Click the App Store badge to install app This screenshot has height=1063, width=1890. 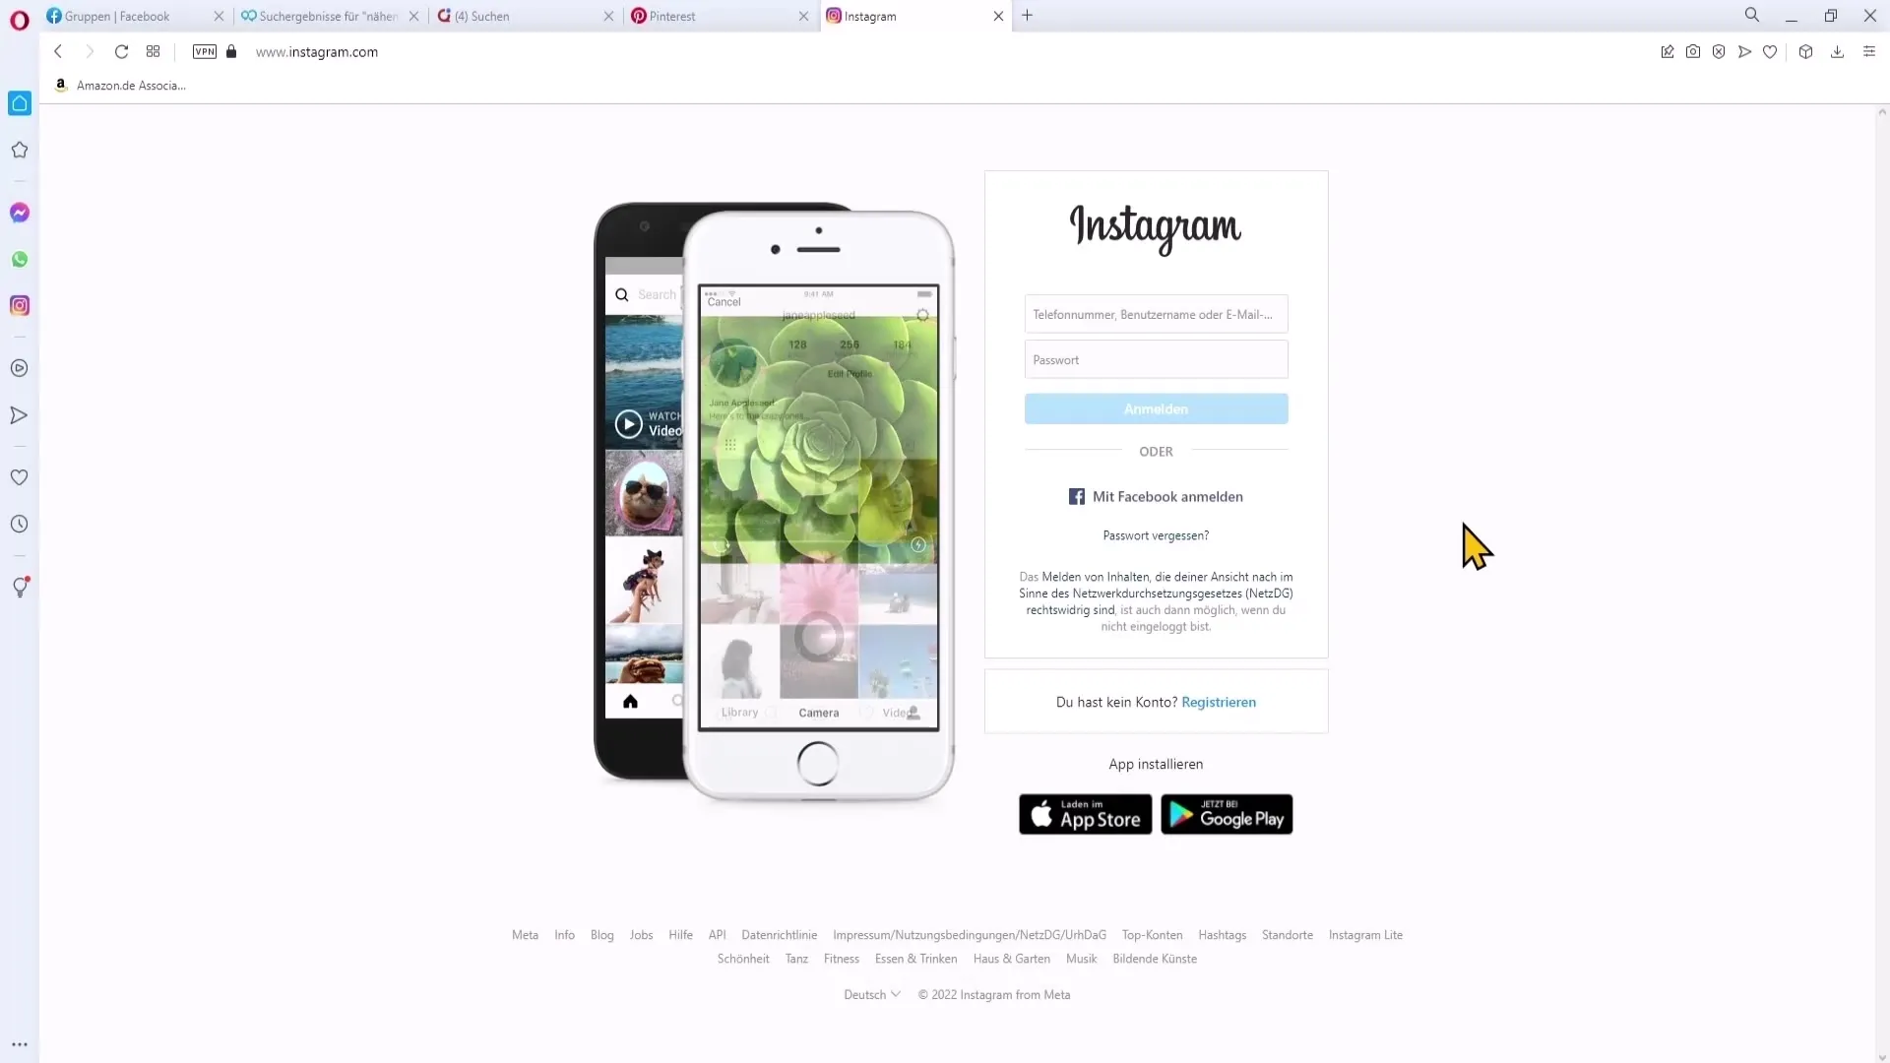(1084, 812)
